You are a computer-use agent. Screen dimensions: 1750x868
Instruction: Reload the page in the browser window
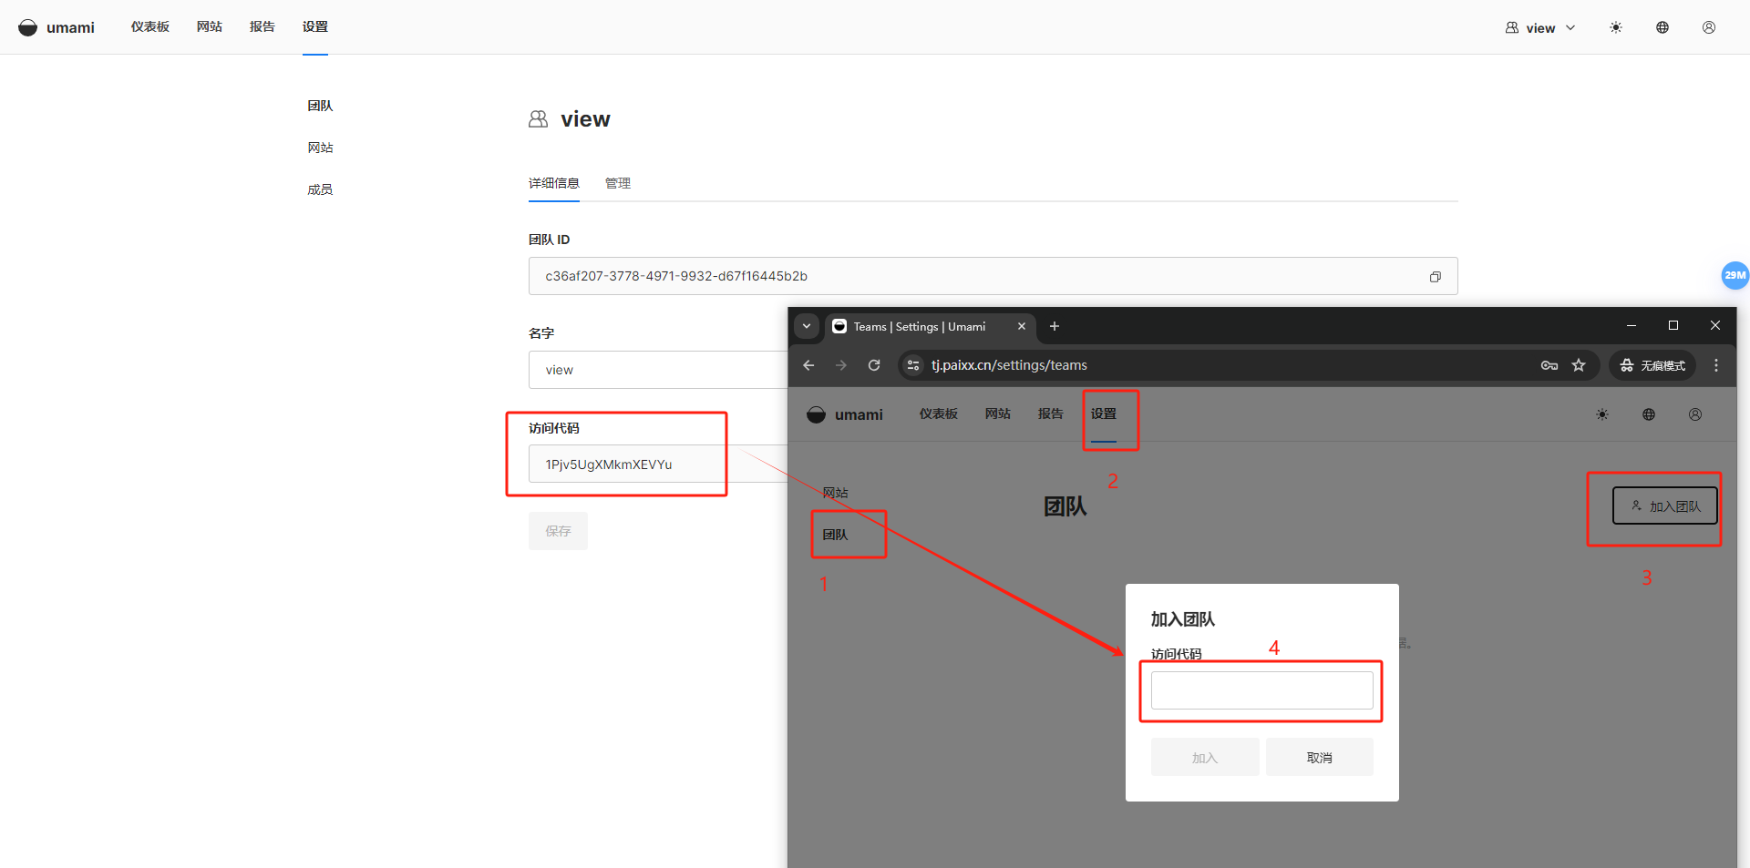coord(874,365)
